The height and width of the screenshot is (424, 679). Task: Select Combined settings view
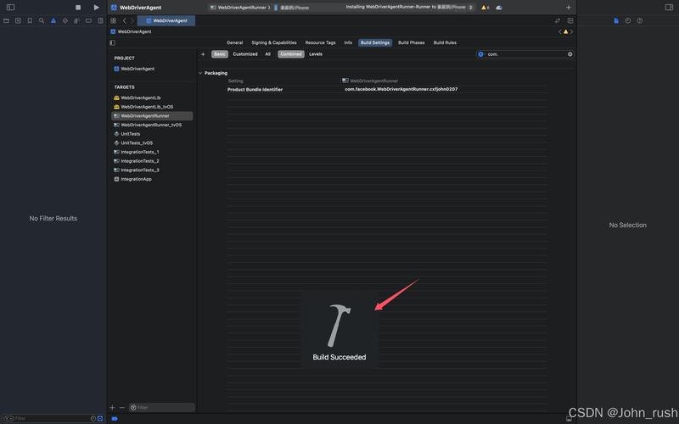pyautogui.click(x=291, y=54)
